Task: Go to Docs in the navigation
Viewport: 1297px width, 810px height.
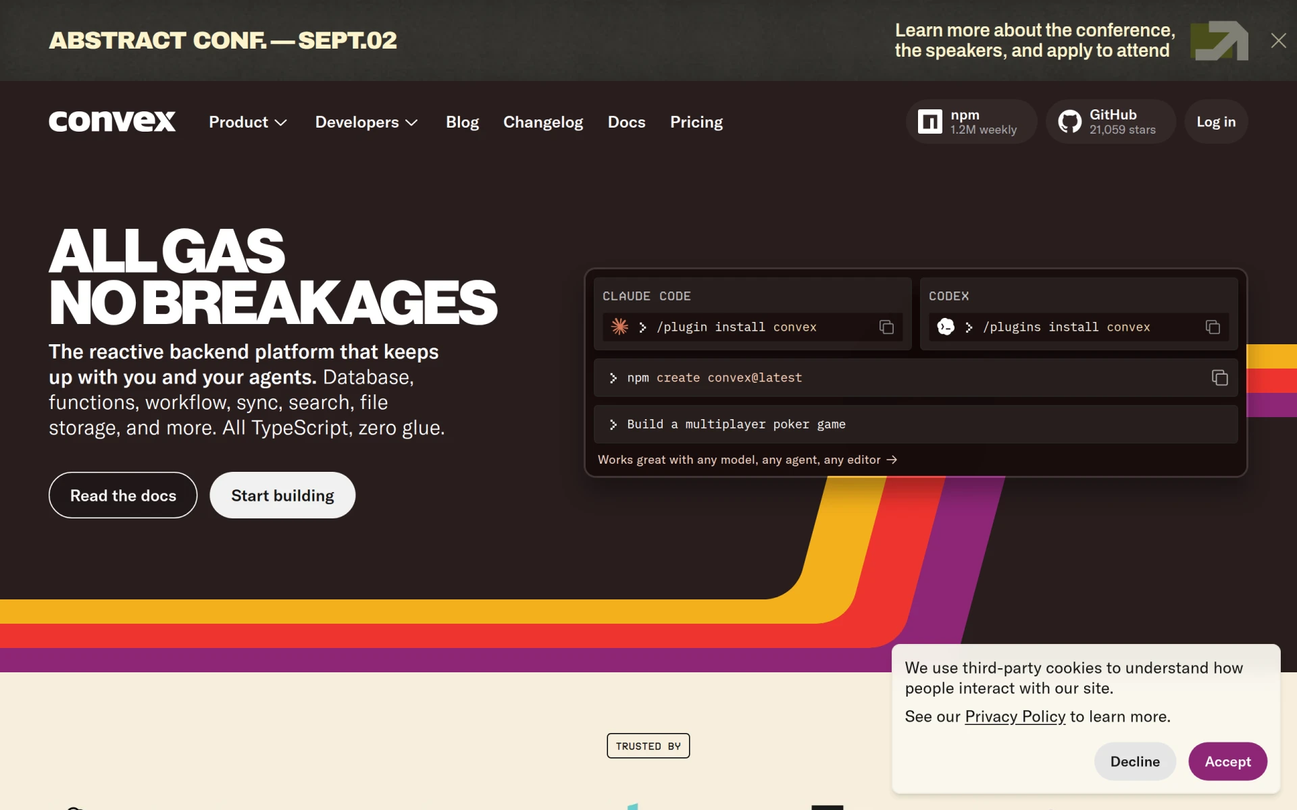Action: 626,122
